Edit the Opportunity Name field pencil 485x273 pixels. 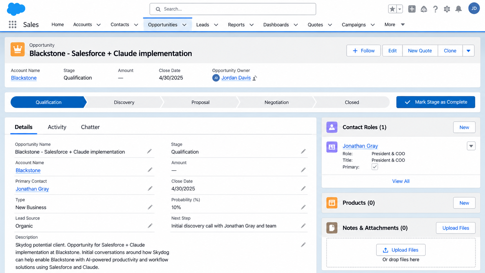[x=149, y=151]
